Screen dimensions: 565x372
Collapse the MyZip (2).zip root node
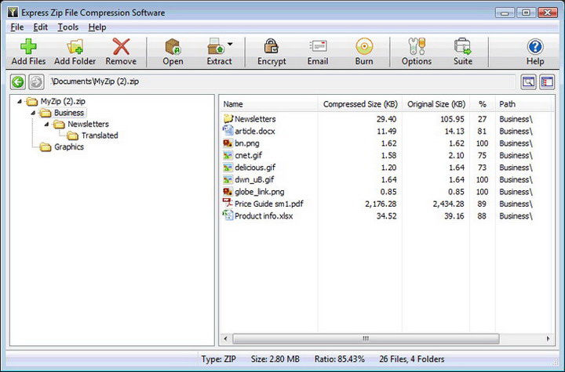[20, 102]
